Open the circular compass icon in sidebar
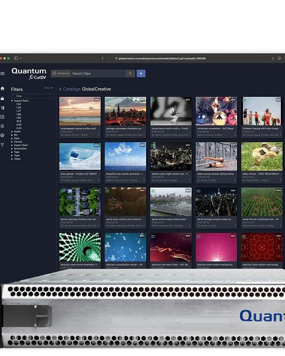This screenshot has width=285, height=356. click(x=2, y=135)
